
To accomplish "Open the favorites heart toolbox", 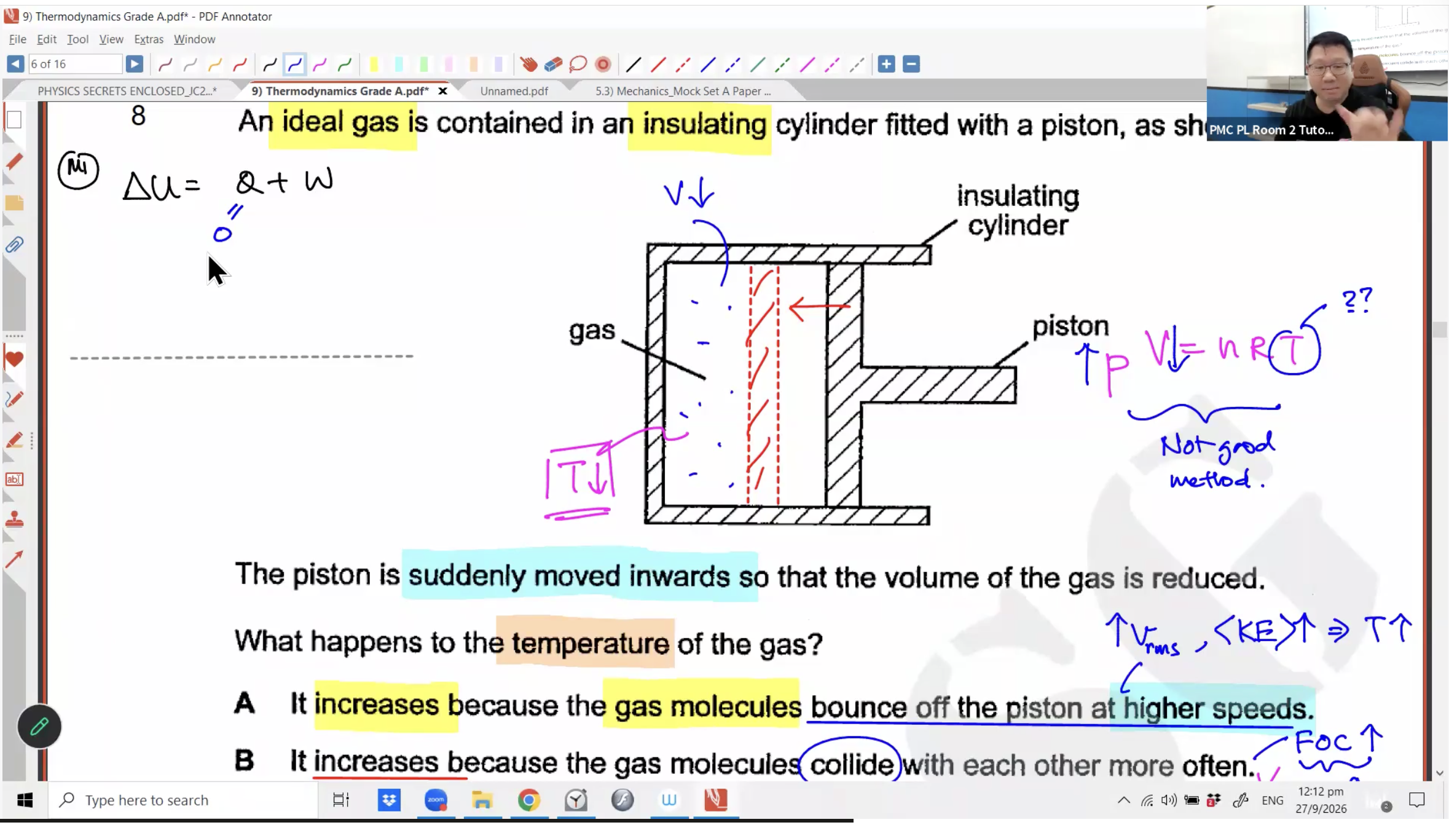I will pyautogui.click(x=14, y=359).
